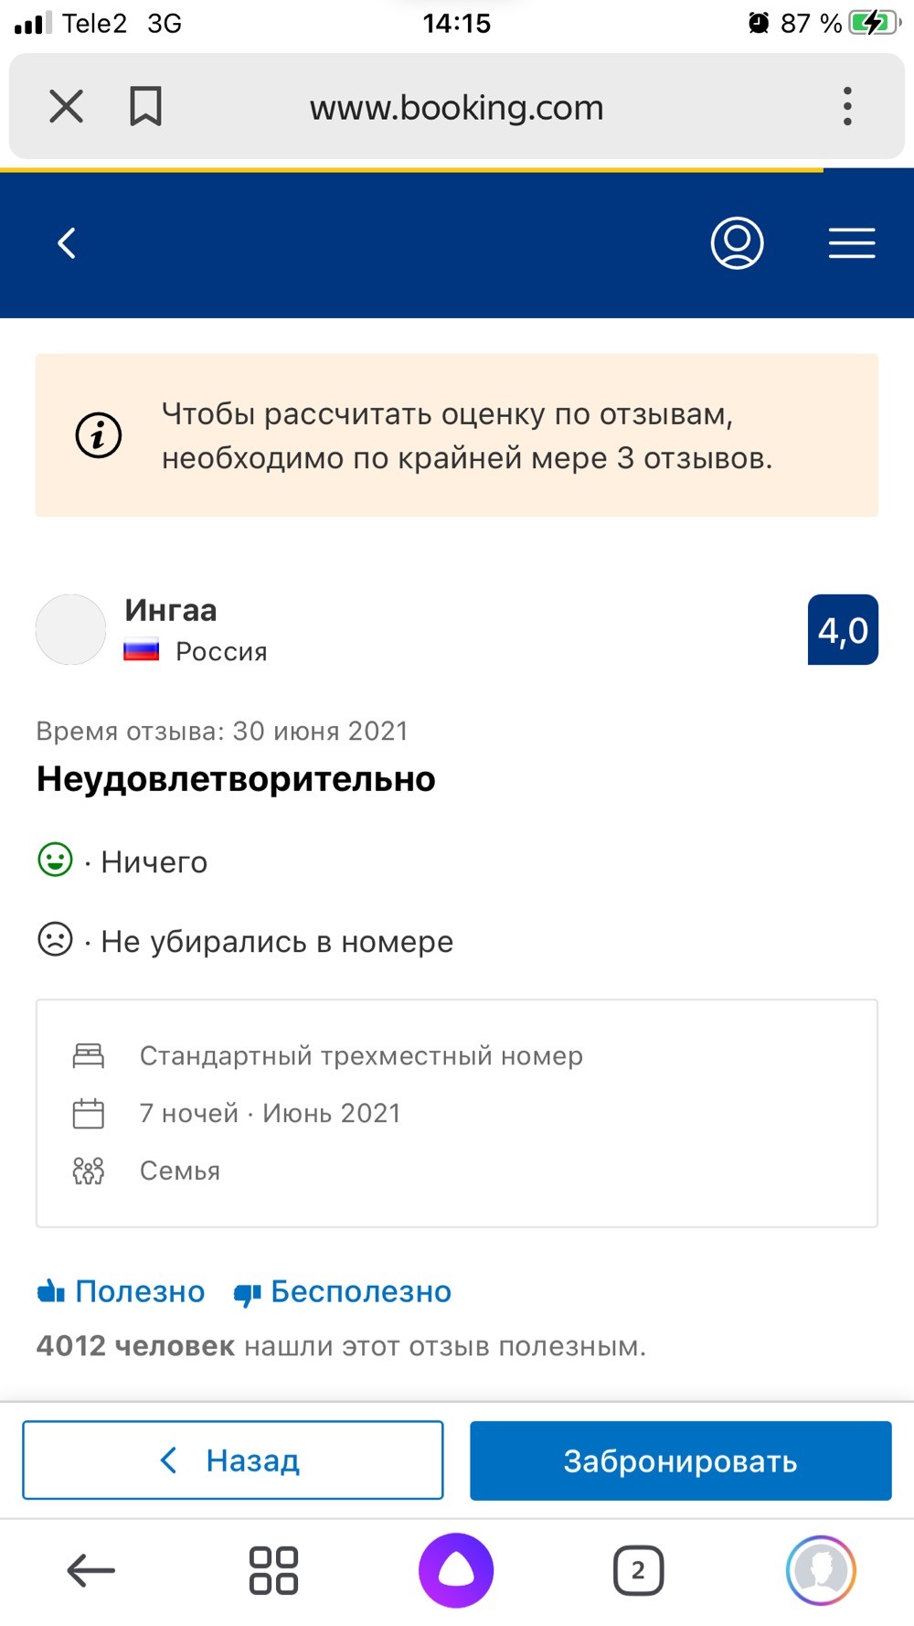Launch the purple Alice assistant button
This screenshot has height=1626, width=914.
[456, 1571]
